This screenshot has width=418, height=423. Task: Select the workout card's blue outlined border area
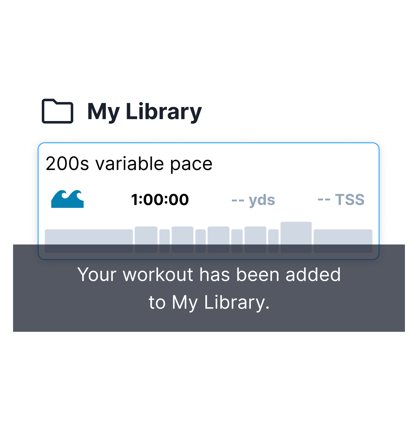point(209,201)
